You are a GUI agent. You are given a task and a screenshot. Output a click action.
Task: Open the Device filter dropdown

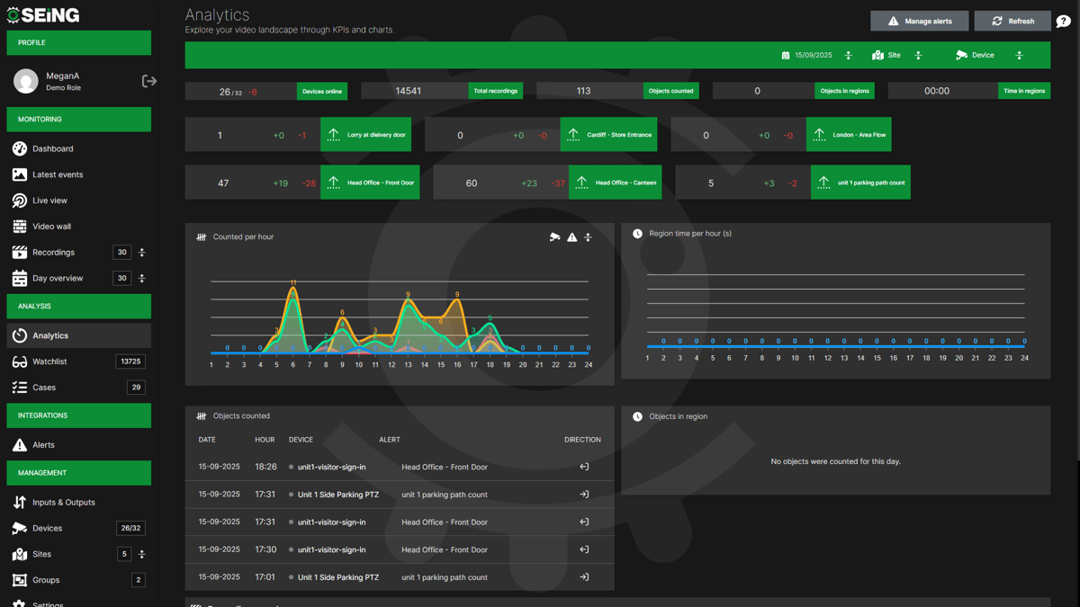[x=1019, y=55]
